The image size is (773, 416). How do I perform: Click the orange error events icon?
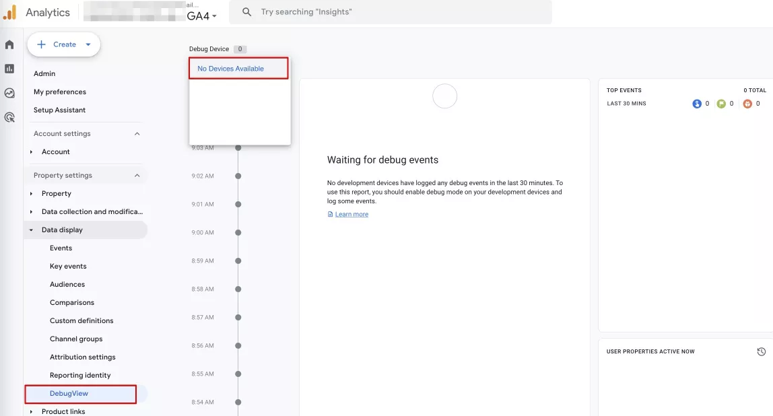tap(747, 104)
